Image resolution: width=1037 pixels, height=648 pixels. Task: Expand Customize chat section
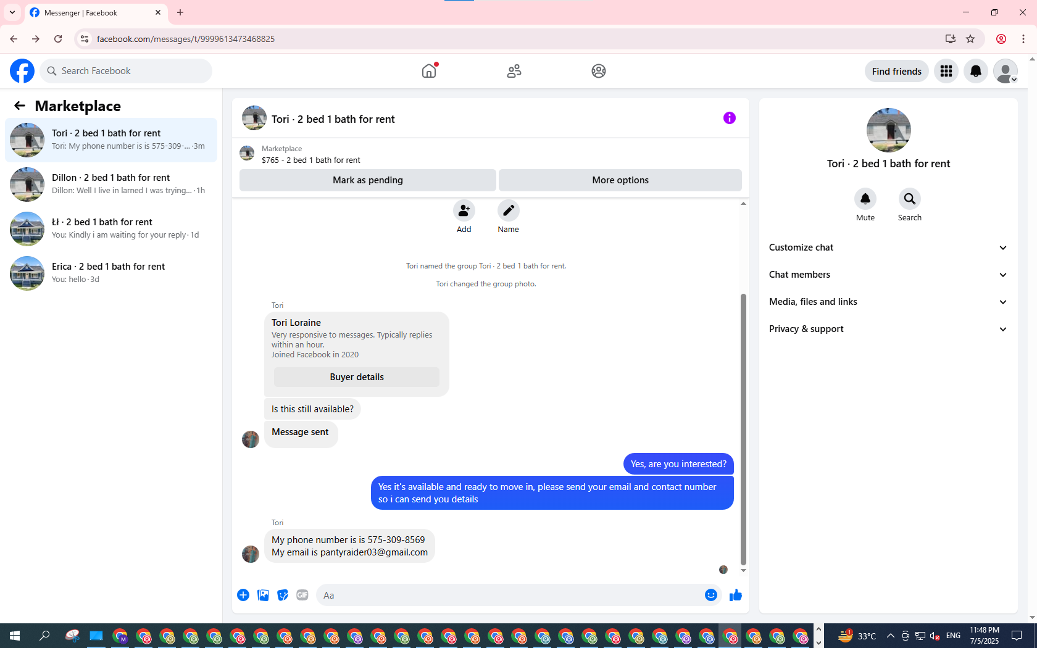coord(888,247)
